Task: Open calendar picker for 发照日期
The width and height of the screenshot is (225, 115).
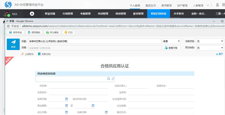Action: pyautogui.click(x=66, y=99)
